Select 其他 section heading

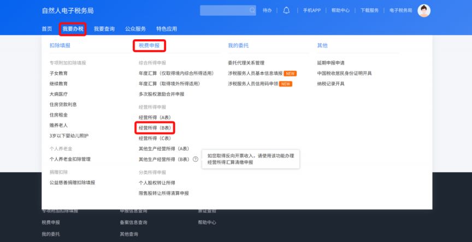322,45
